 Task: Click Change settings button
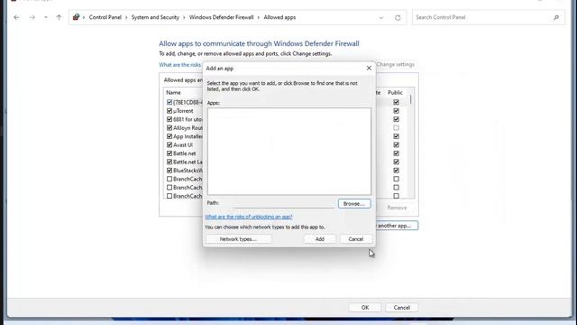pyautogui.click(x=395, y=64)
